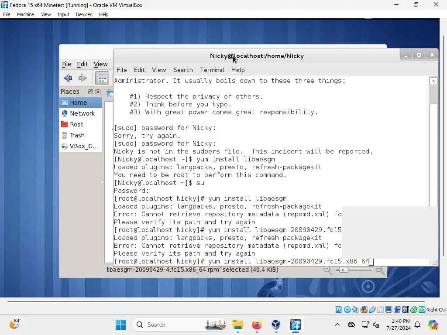Image resolution: width=447 pixels, height=335 pixels.
Task: Open the VirtualBox Machine menu
Action: [26, 14]
